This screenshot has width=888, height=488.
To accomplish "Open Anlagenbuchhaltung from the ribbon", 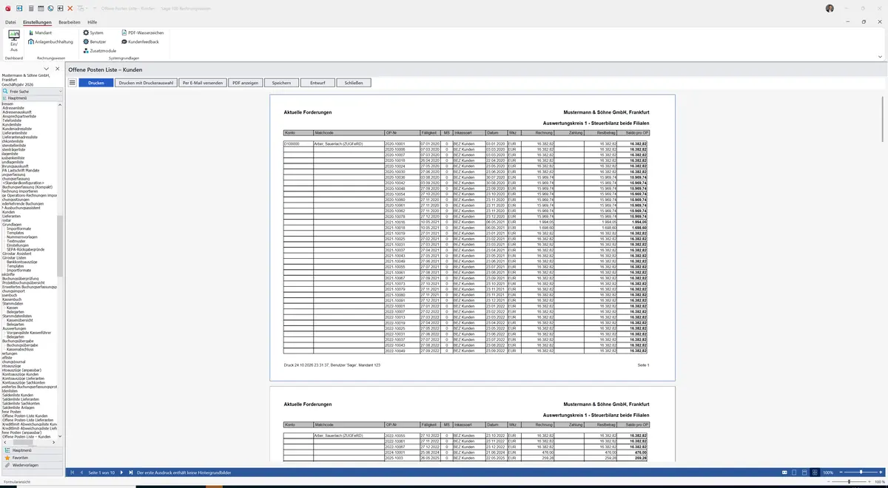I will tap(50, 42).
